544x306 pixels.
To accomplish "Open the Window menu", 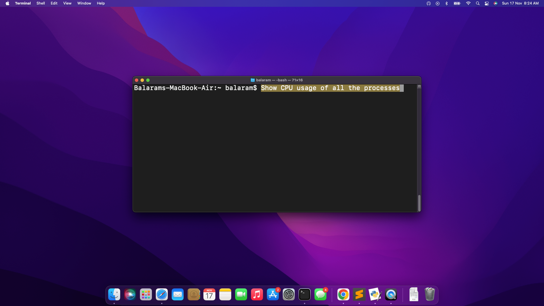I will (x=84, y=3).
